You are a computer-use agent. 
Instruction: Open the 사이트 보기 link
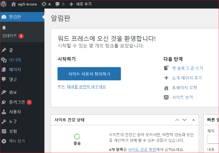182,97
